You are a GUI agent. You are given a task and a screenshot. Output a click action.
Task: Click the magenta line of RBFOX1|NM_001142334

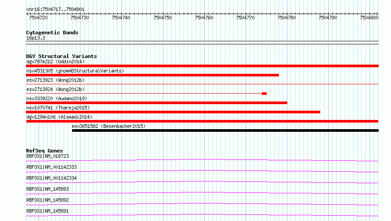click(202, 182)
